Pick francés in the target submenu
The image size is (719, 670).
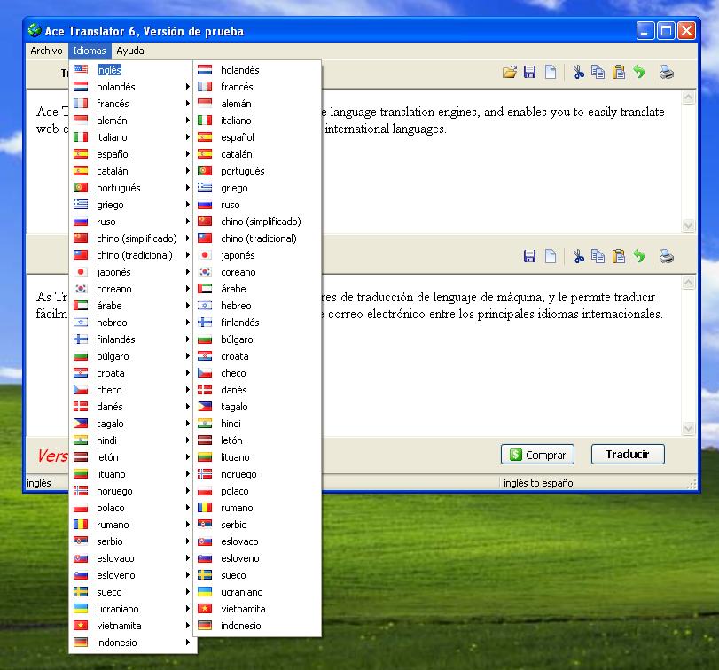point(257,87)
